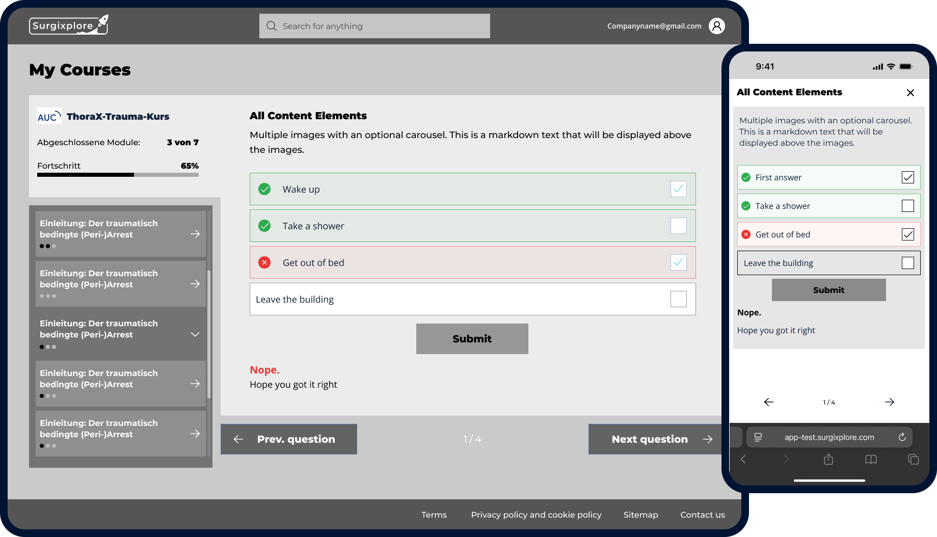Click the 3 von 7 modules value
This screenshot has width=937, height=537.
tap(183, 142)
